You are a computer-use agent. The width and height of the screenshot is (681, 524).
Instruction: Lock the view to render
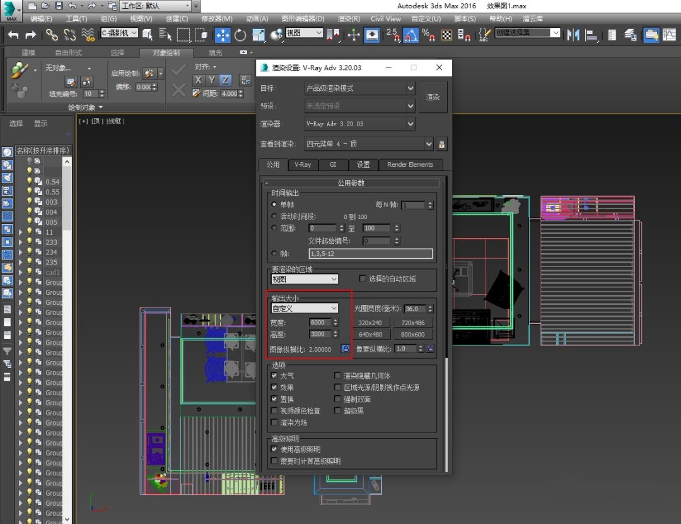pos(441,144)
